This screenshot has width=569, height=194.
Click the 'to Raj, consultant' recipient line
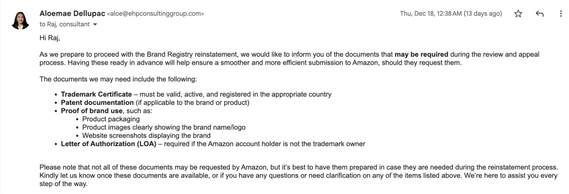[64, 24]
